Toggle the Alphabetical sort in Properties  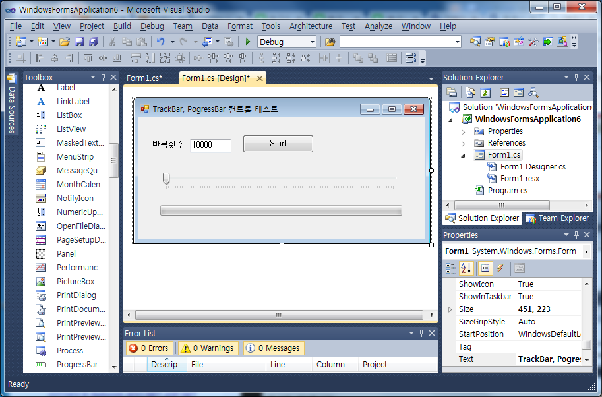click(x=466, y=268)
